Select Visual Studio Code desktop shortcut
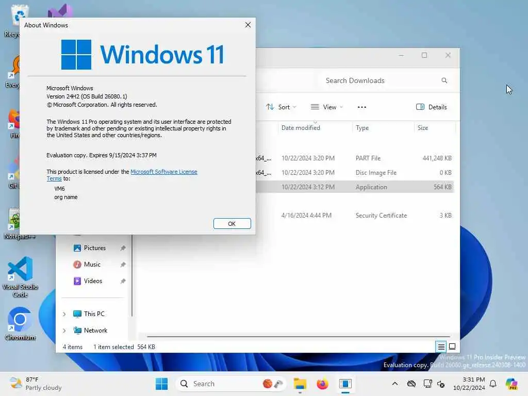Viewport: 528px width, 396px height. coord(20,277)
